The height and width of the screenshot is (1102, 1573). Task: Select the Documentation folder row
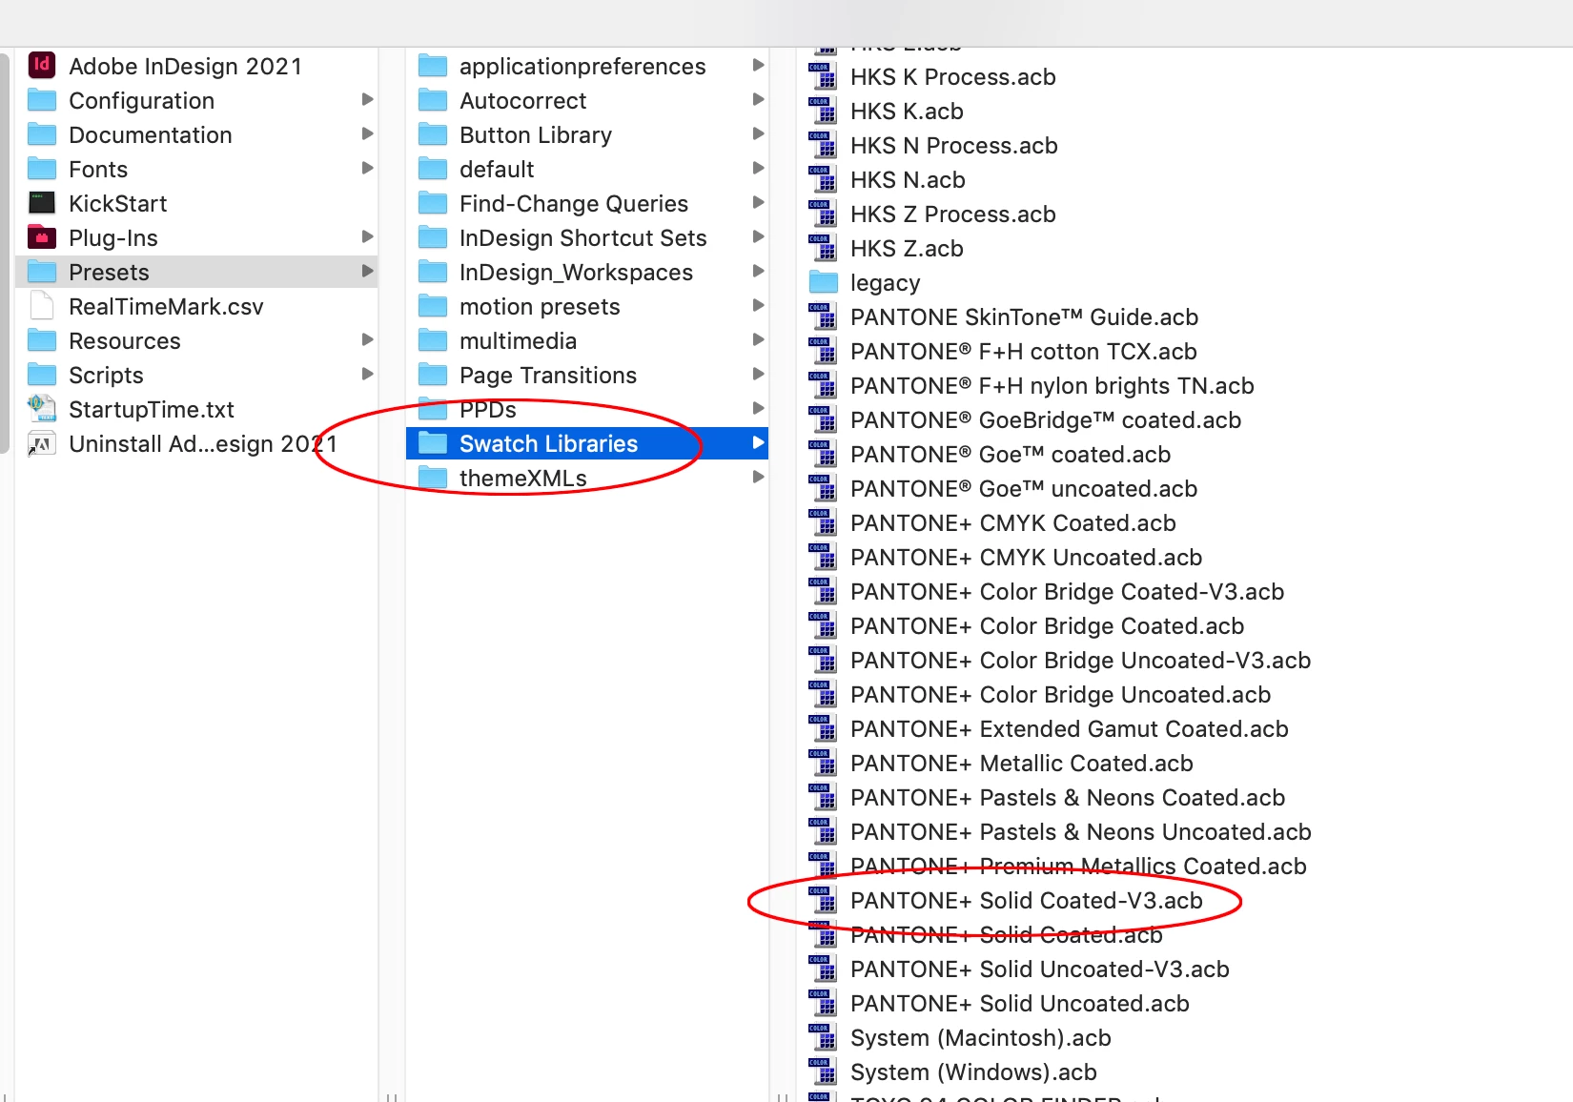click(196, 134)
